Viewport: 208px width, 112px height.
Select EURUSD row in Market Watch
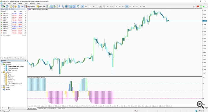(13, 14)
